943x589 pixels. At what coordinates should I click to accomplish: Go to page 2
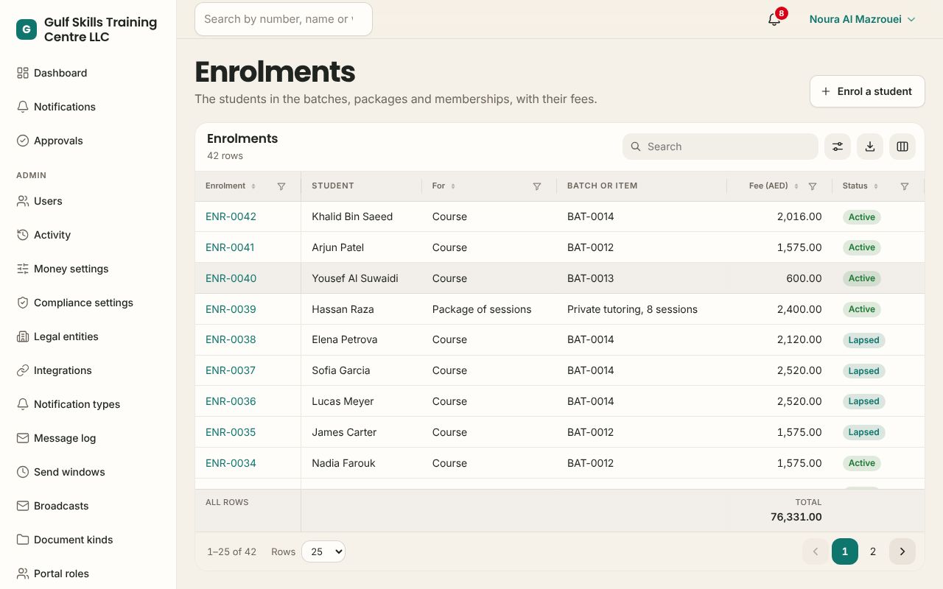click(x=873, y=551)
